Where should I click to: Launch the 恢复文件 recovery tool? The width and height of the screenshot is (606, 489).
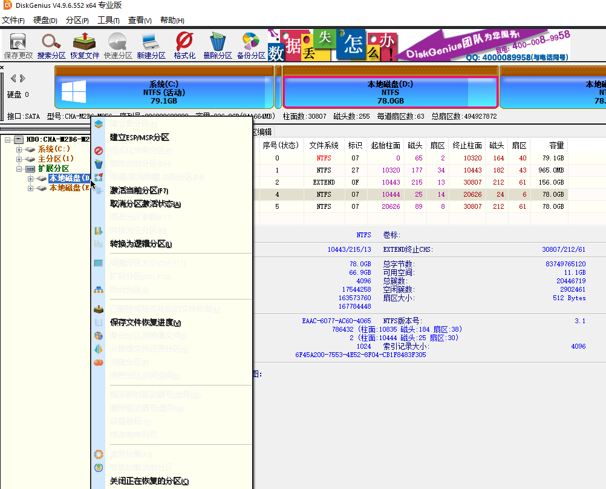[x=85, y=46]
